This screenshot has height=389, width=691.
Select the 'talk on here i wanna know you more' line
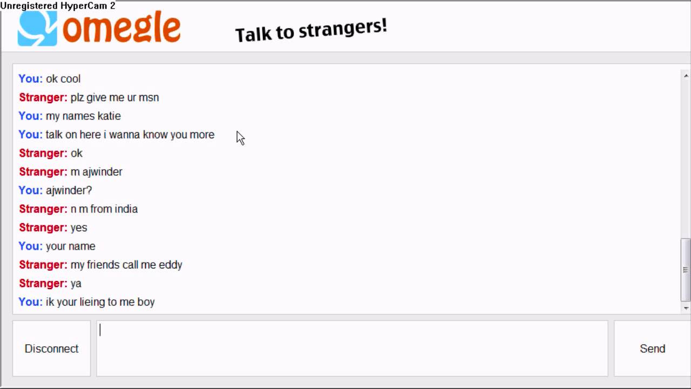pyautogui.click(x=130, y=135)
